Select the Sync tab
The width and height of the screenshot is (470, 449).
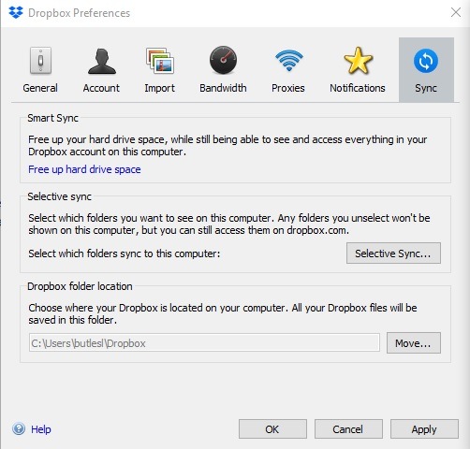pyautogui.click(x=426, y=70)
